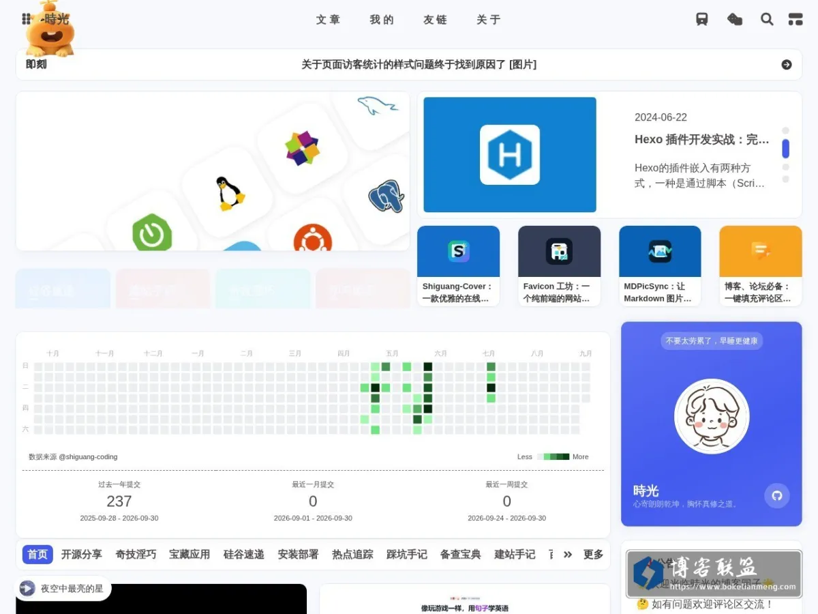Open the MDPicSync article title
This screenshot has height=614, width=818.
tap(660, 292)
